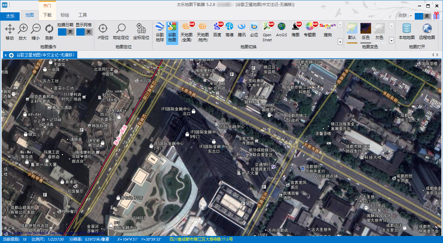Switch to 搜狗 map source
Screen dimensions: 443x243
coord(327,30)
